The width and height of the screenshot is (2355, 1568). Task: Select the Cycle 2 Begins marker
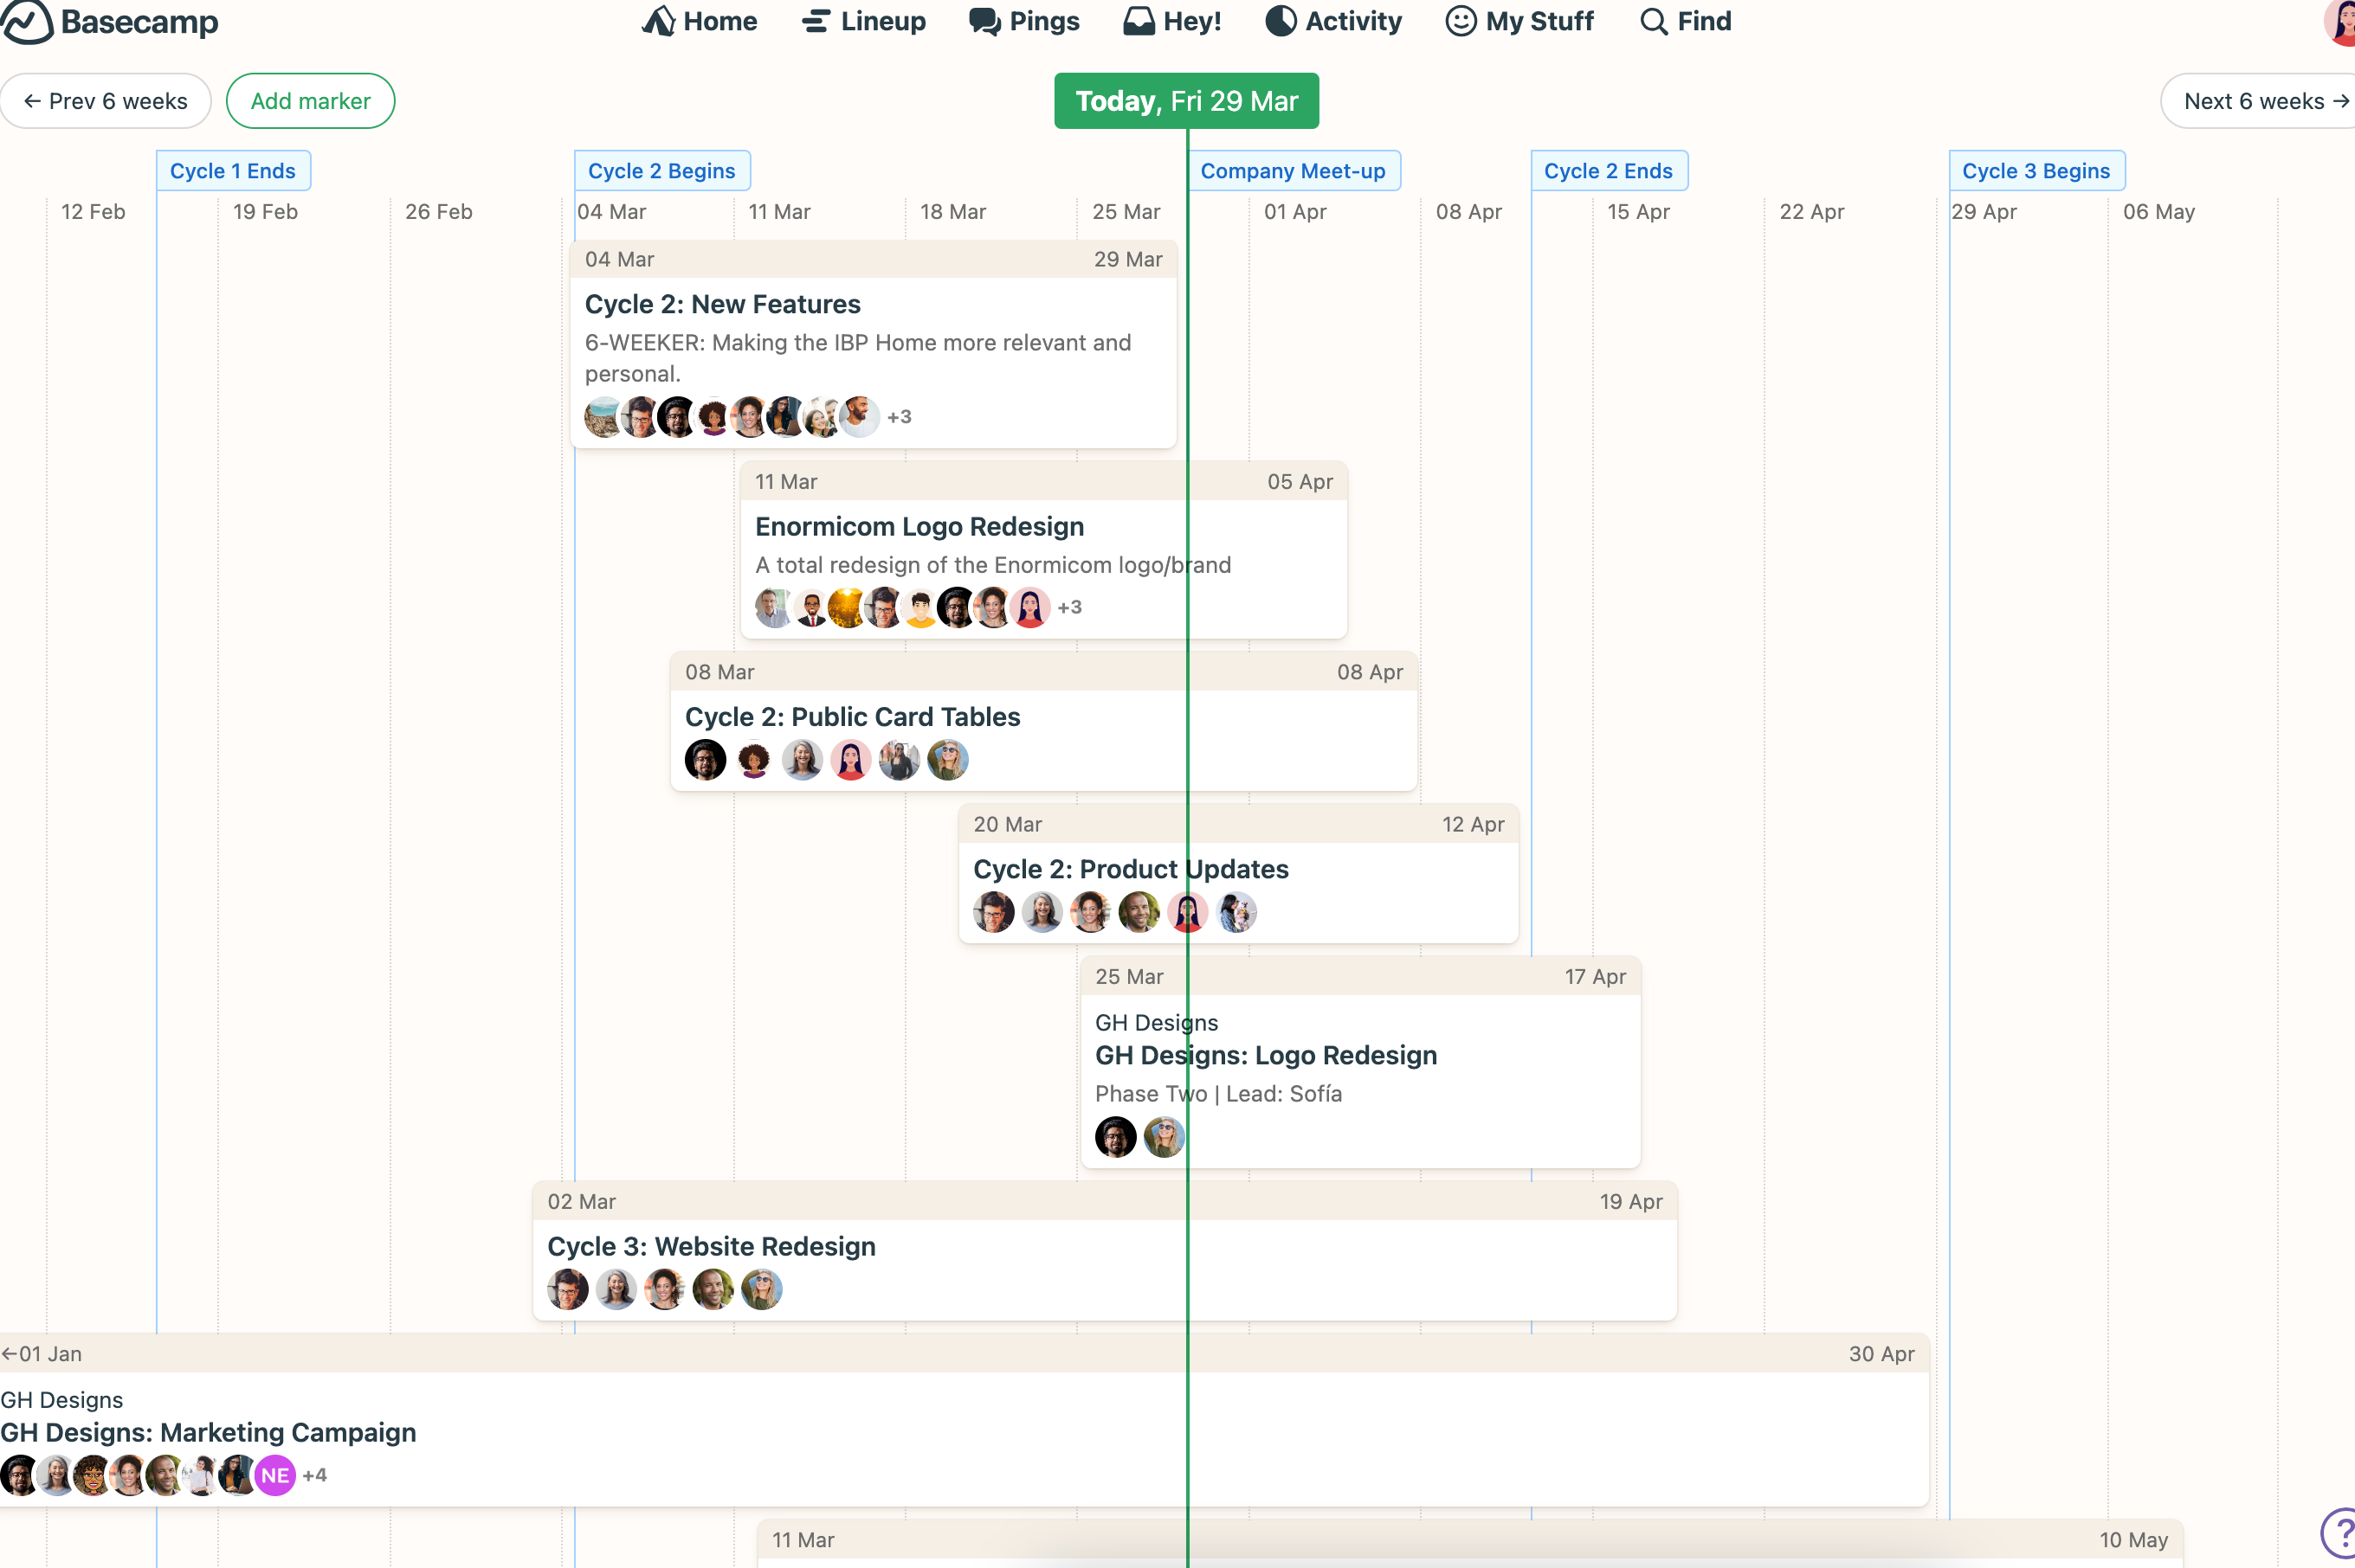[x=661, y=171]
